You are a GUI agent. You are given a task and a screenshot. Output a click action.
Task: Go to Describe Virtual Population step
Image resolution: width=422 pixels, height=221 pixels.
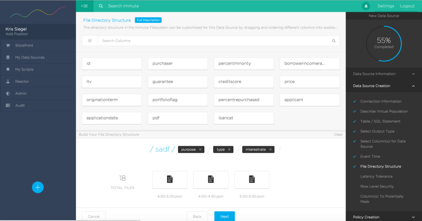coord(384,111)
